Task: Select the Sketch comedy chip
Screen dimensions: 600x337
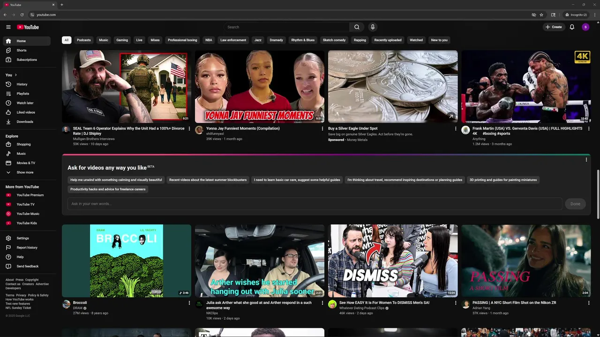Action: (x=334, y=40)
